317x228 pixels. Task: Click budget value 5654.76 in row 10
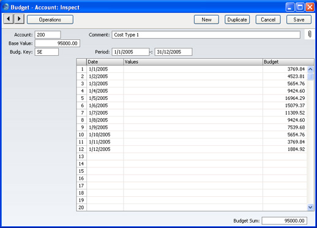(x=285, y=135)
